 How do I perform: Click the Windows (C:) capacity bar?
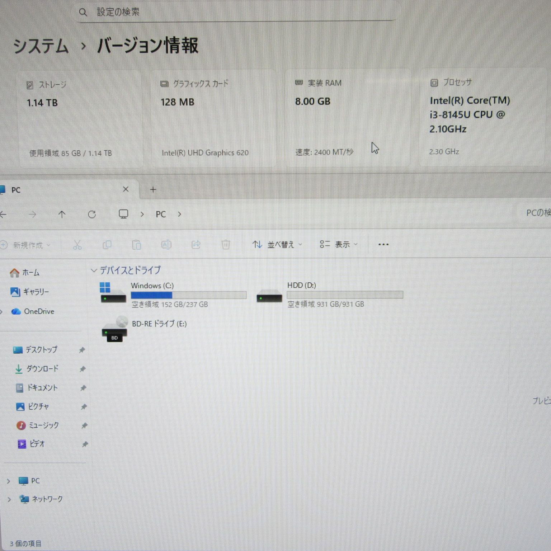pyautogui.click(x=188, y=295)
